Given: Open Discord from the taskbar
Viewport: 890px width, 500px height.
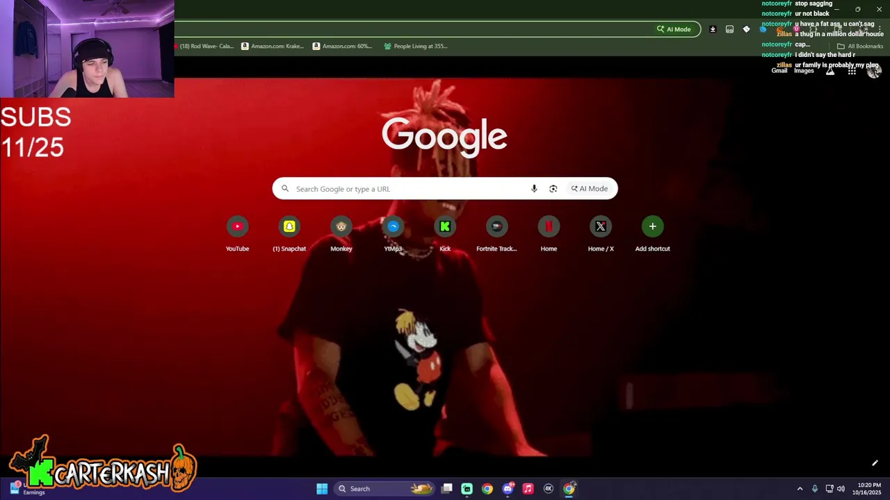Looking at the screenshot, I should (508, 489).
